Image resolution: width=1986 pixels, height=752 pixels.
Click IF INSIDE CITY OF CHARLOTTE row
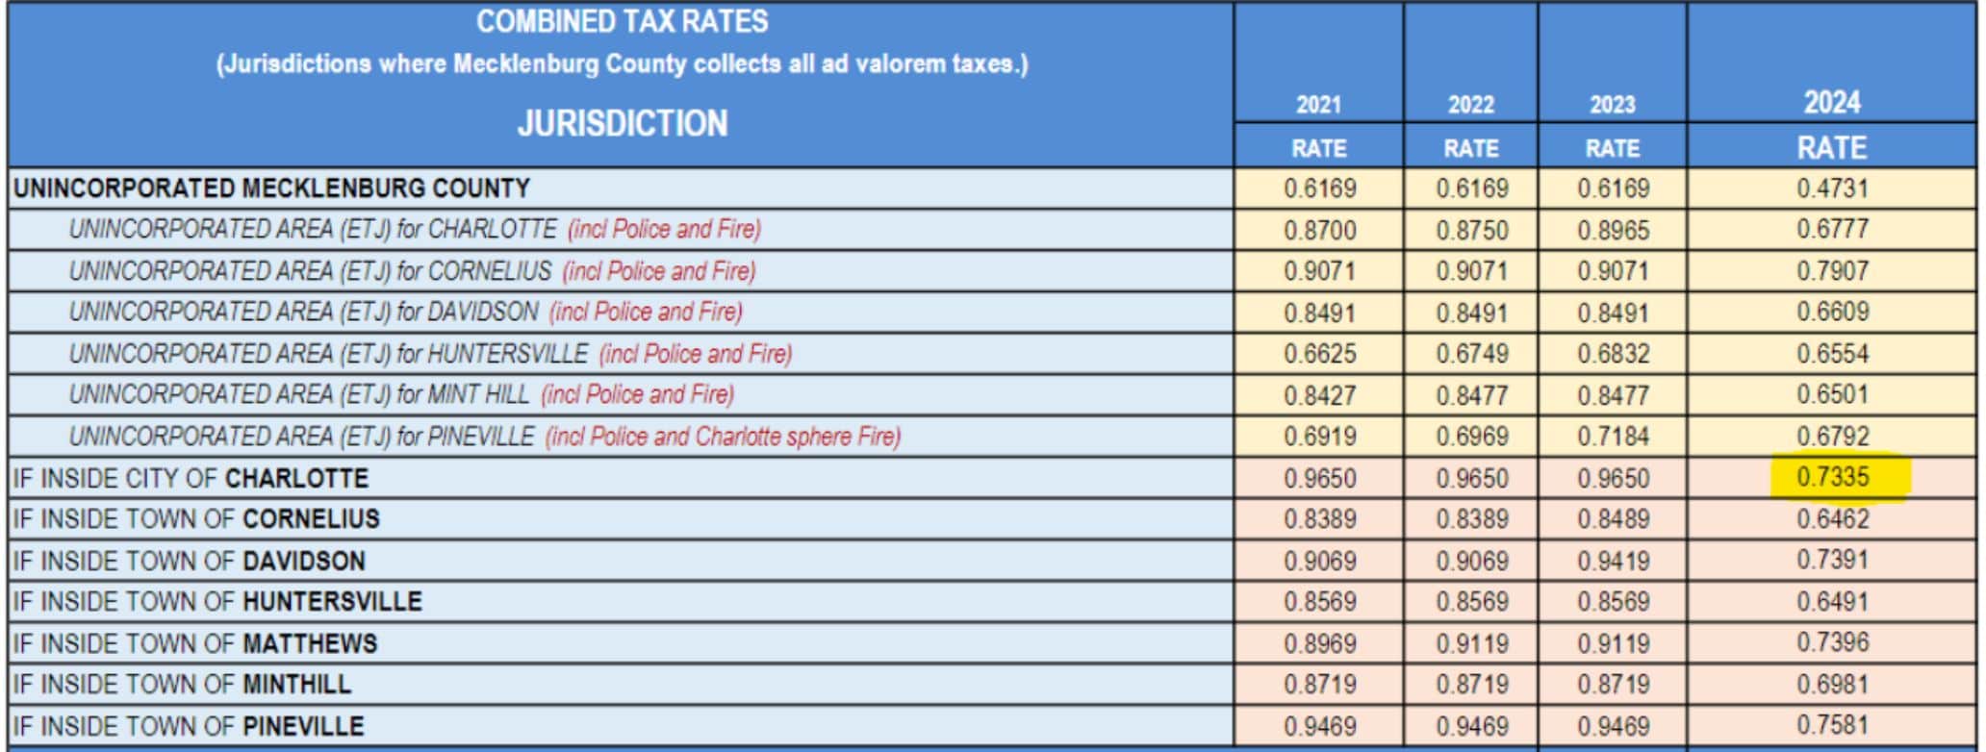pyautogui.click(x=191, y=479)
